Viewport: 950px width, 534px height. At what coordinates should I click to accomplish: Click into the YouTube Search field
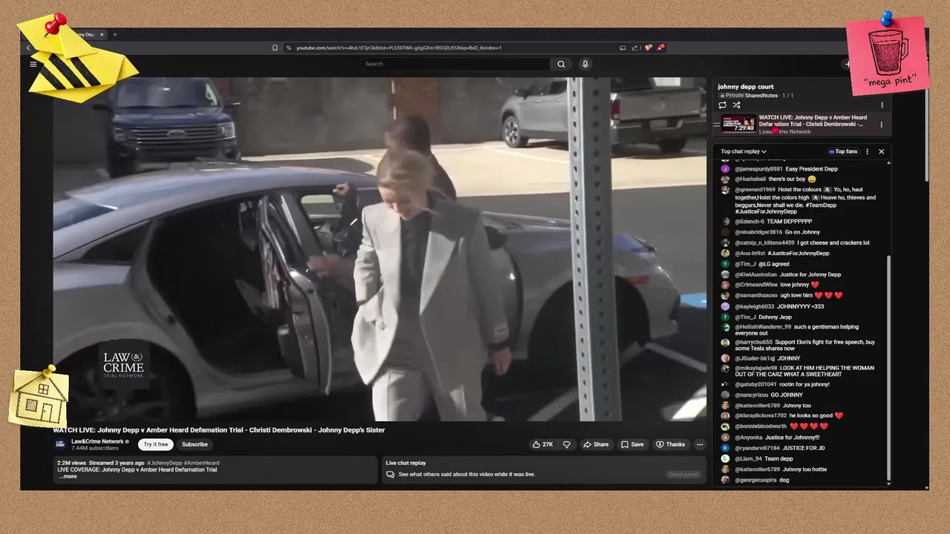(456, 64)
